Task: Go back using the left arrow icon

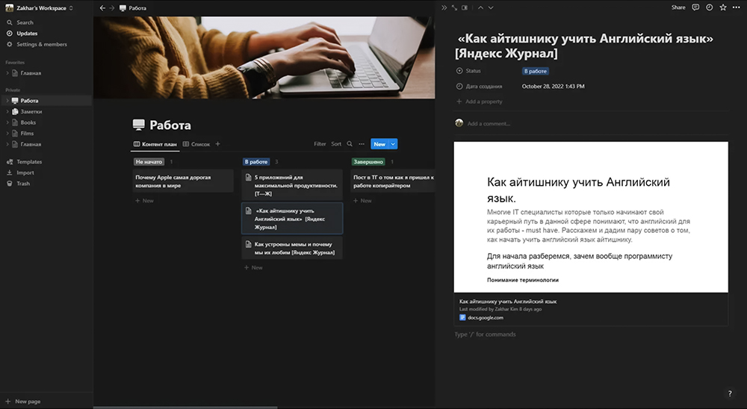Action: pyautogui.click(x=102, y=7)
